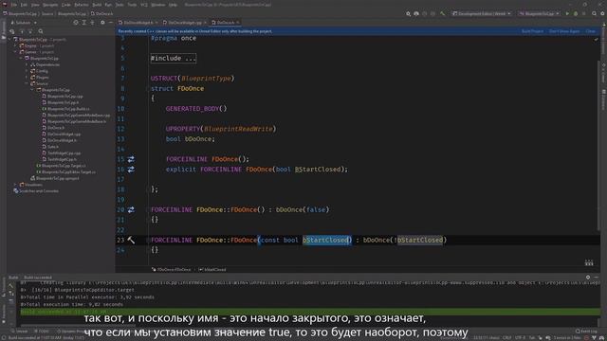This screenshot has height=341, width=607.
Task: Open IDE settings gear at the top right
Action: (x=602, y=13)
